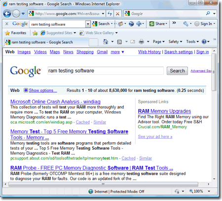Click the Read Mail envelope icon

[x=133, y=42]
